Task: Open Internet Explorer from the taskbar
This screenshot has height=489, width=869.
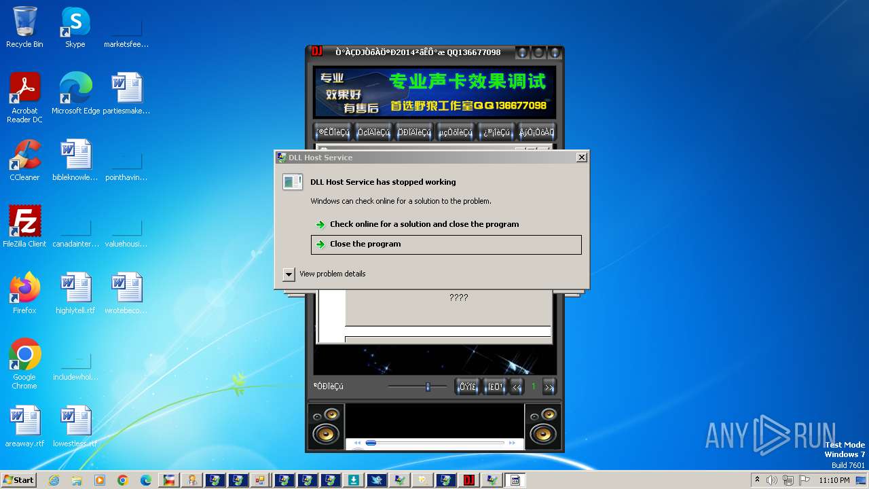Action: coord(54,480)
